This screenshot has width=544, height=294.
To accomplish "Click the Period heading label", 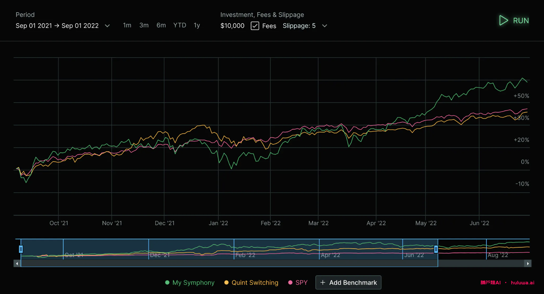I will (x=25, y=15).
